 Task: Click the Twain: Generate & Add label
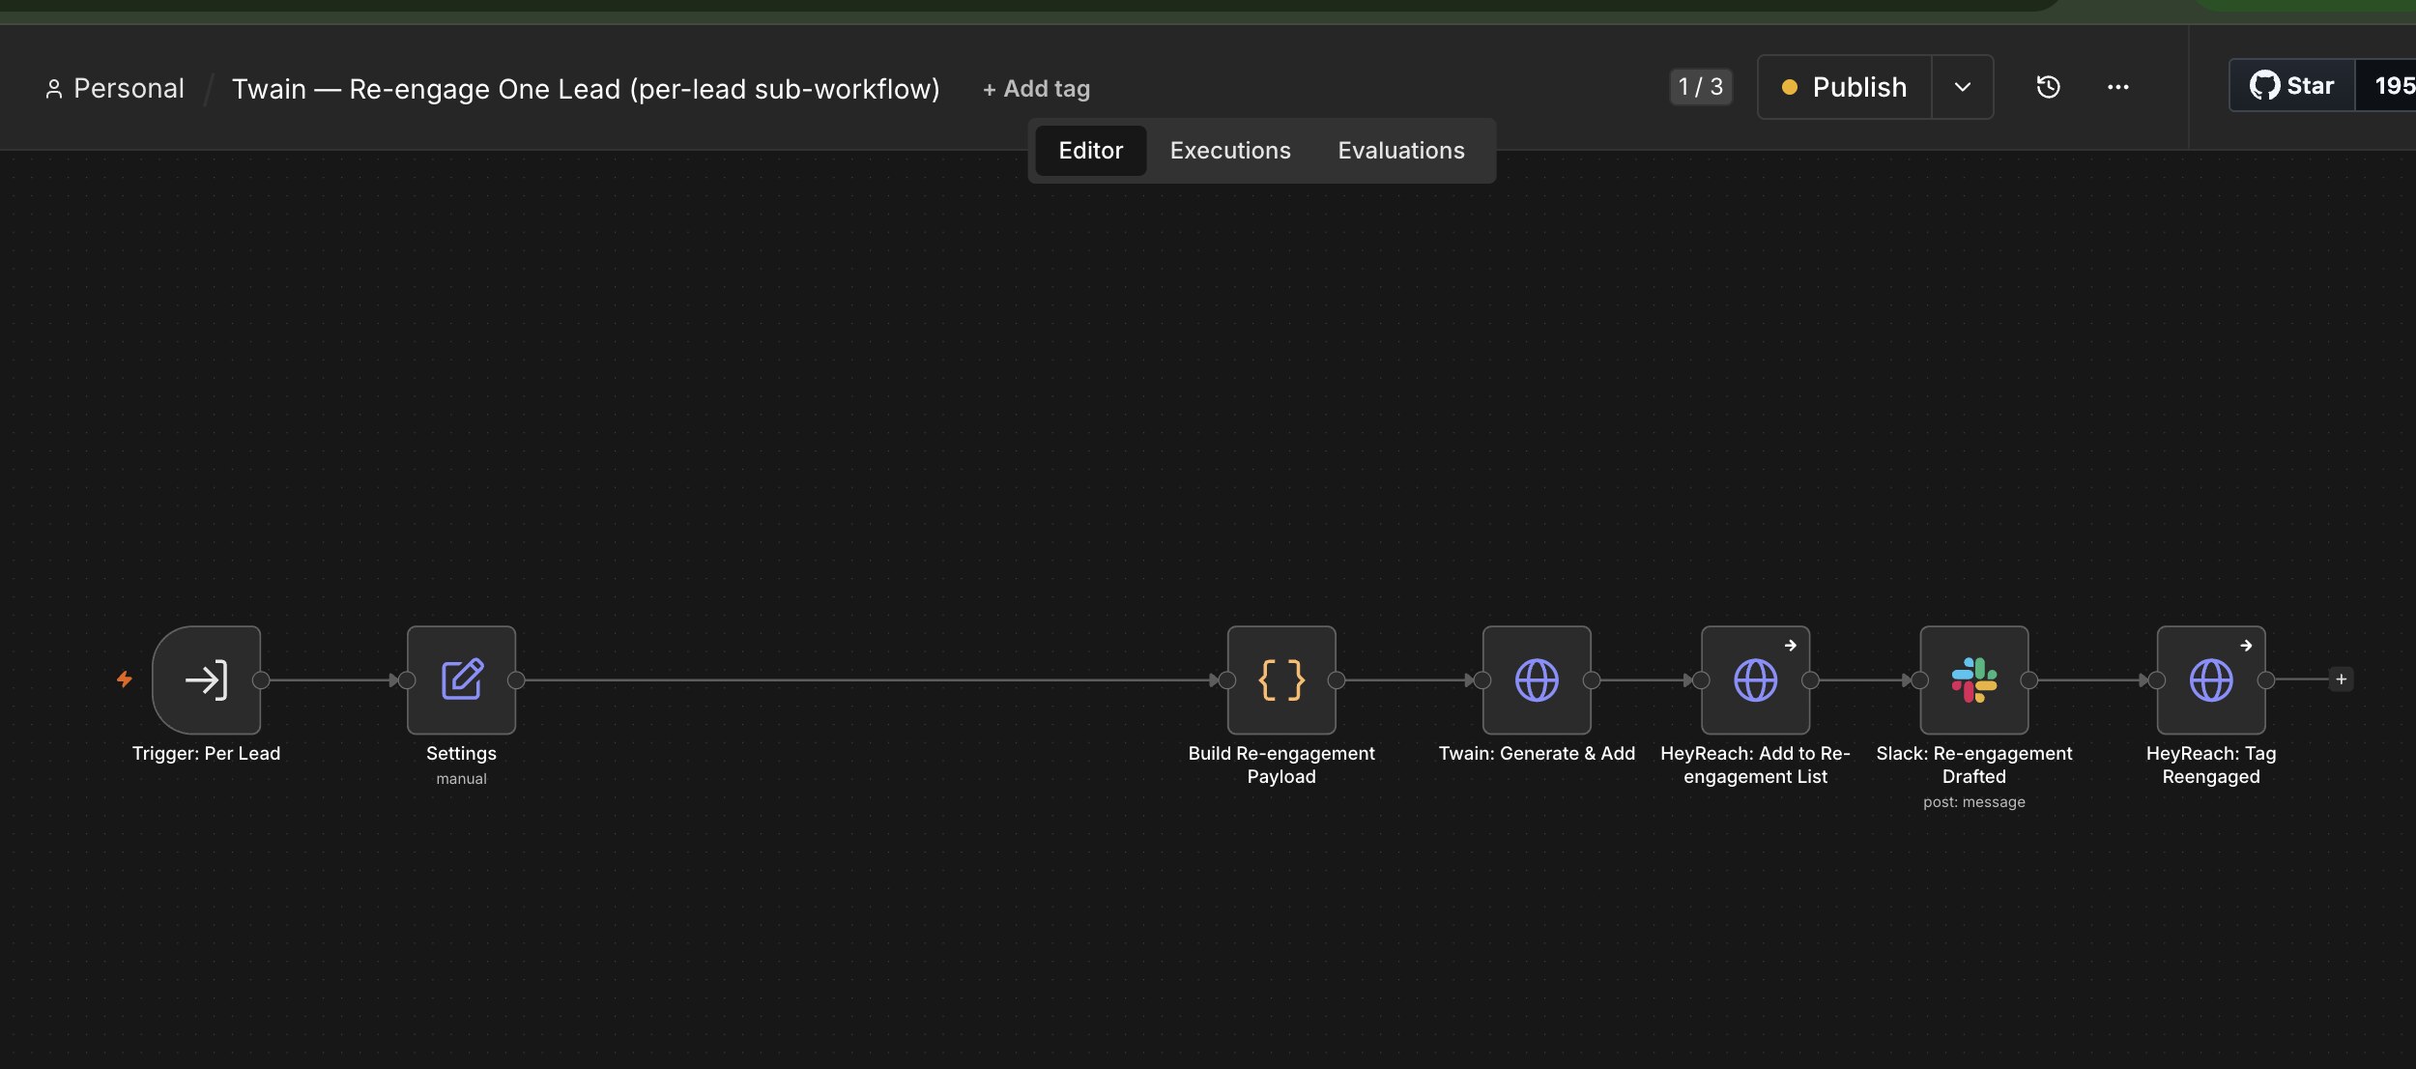click(x=1537, y=753)
